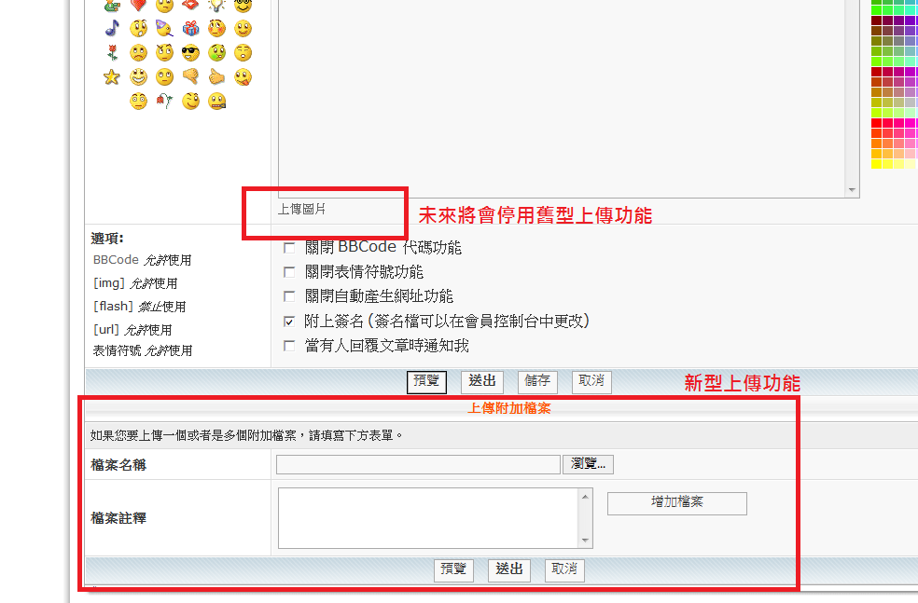Insert the gift box emoticon
The height and width of the screenshot is (603, 918).
(x=190, y=28)
